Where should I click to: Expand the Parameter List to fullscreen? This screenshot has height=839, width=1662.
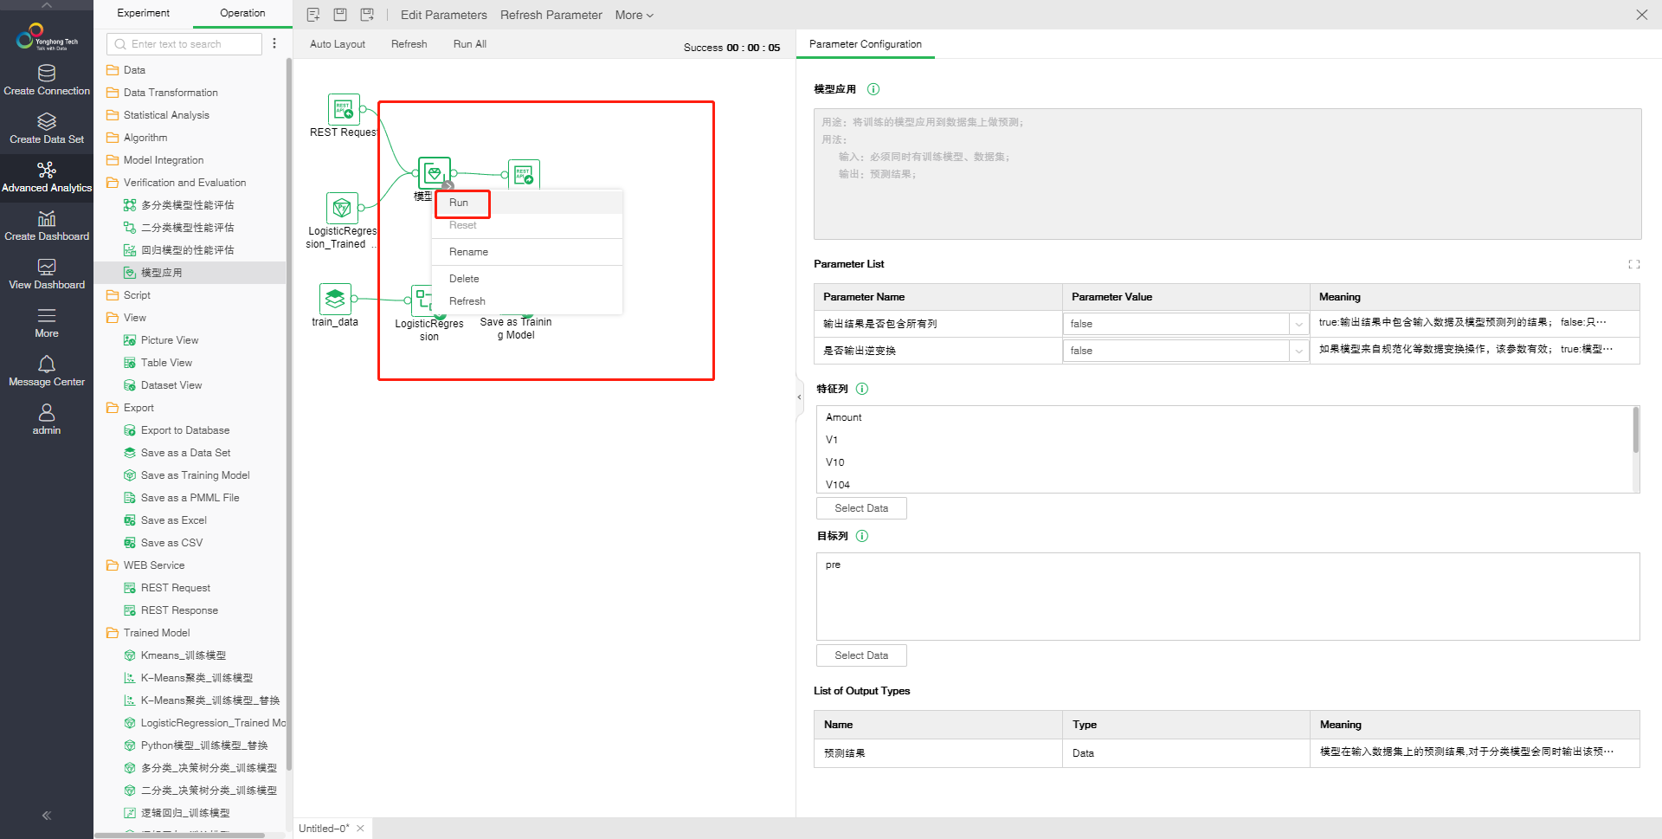click(x=1634, y=264)
